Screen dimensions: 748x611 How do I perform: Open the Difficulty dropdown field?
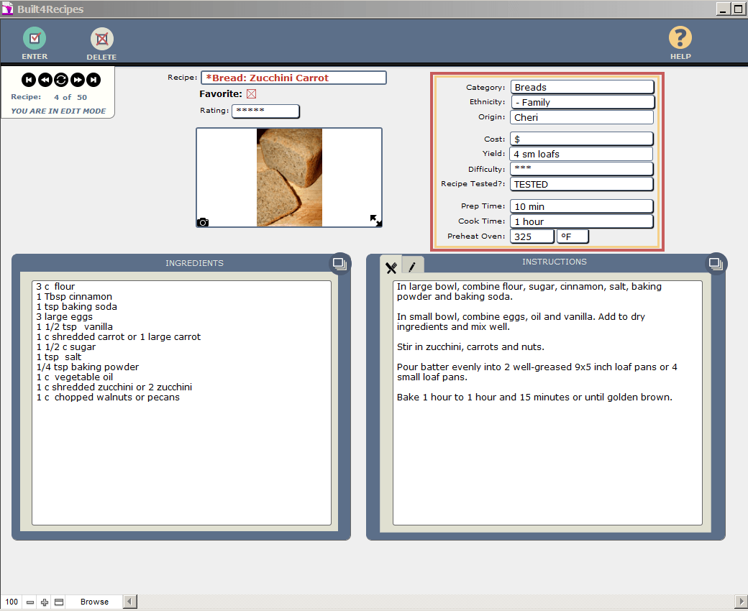coord(581,169)
